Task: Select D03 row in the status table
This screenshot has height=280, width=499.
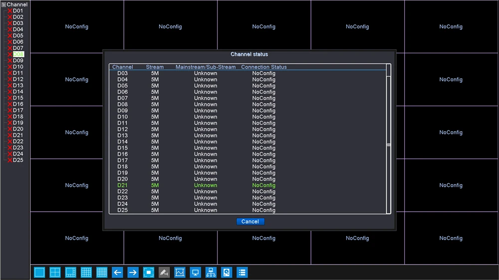Action: 248,73
